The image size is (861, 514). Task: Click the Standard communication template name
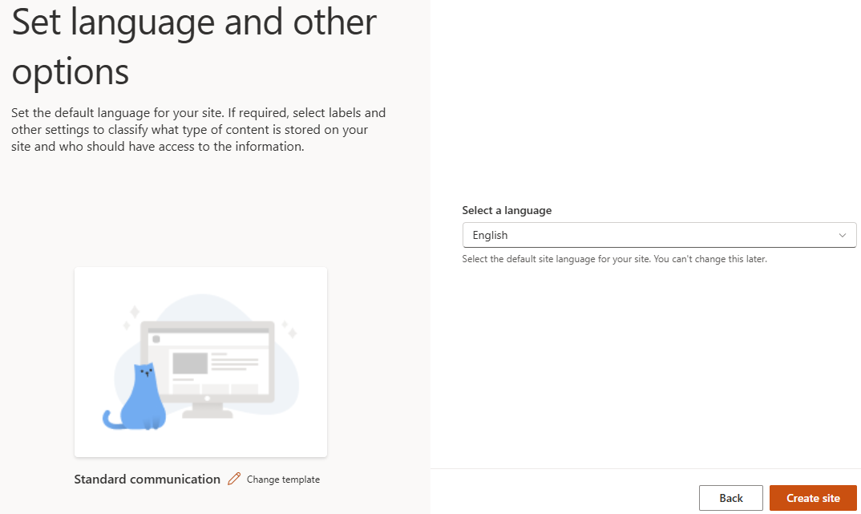(148, 480)
